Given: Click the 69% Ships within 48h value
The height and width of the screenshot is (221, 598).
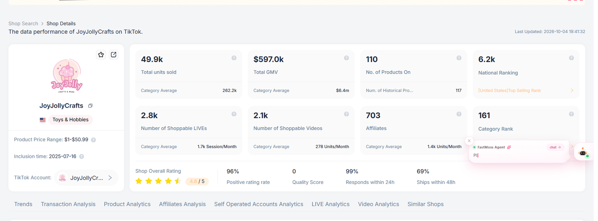Looking at the screenshot, I should coord(423,171).
